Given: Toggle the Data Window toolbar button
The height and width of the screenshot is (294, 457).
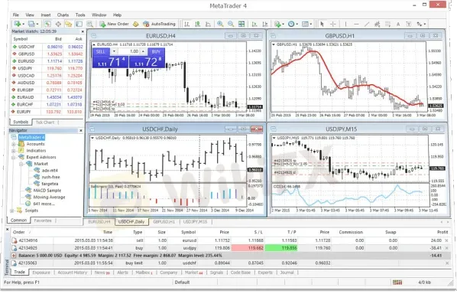Looking at the screenshot, I should (x=58, y=24).
